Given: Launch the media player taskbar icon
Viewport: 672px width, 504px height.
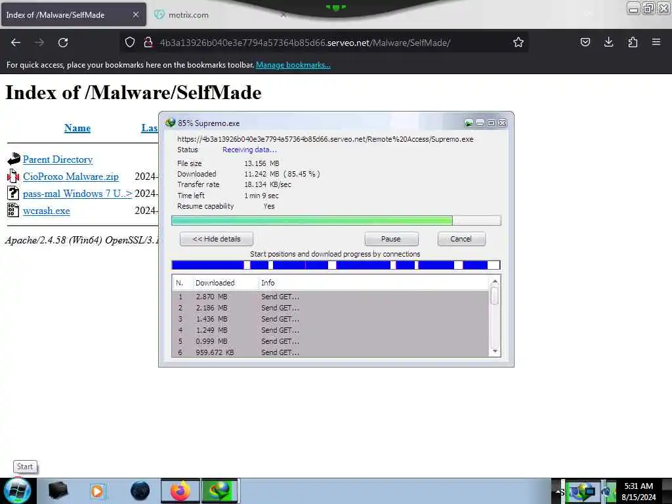Looking at the screenshot, I should [98, 491].
